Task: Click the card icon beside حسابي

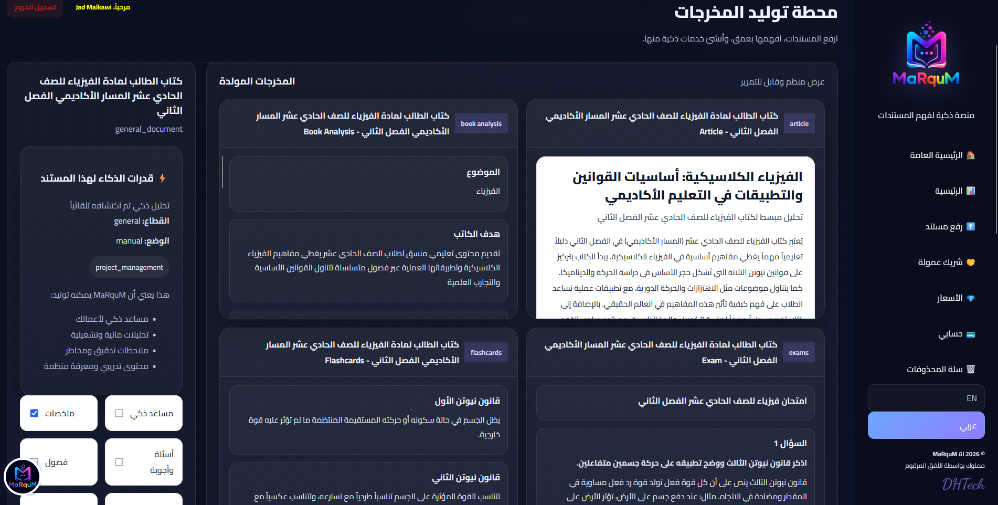Action: point(971,334)
